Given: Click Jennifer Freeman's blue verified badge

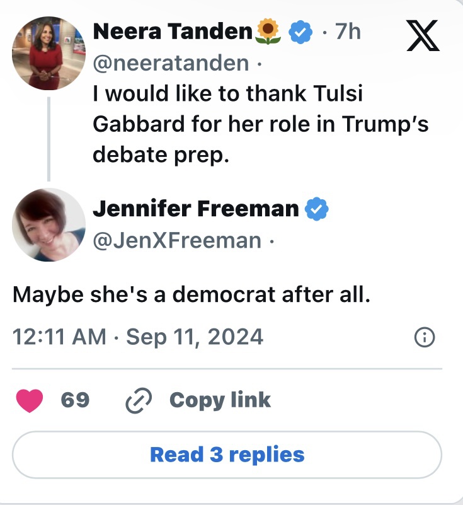Looking at the screenshot, I should tap(317, 209).
